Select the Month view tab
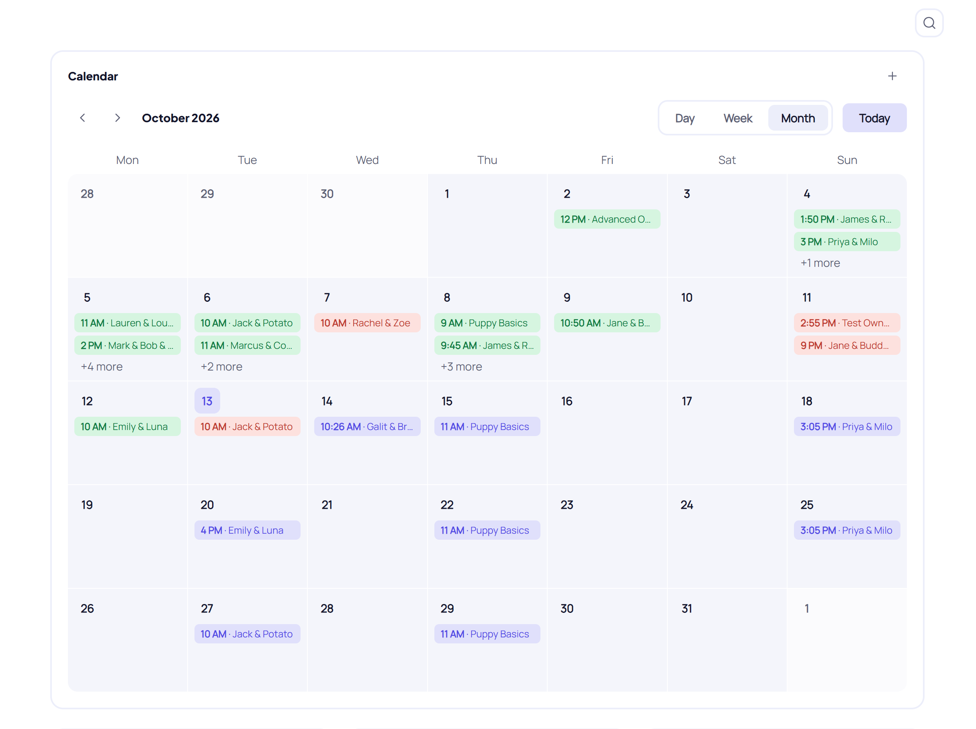 [x=797, y=118]
